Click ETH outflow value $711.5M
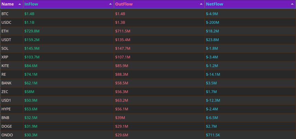Viewport: 296px width, 139px height. 123,31
